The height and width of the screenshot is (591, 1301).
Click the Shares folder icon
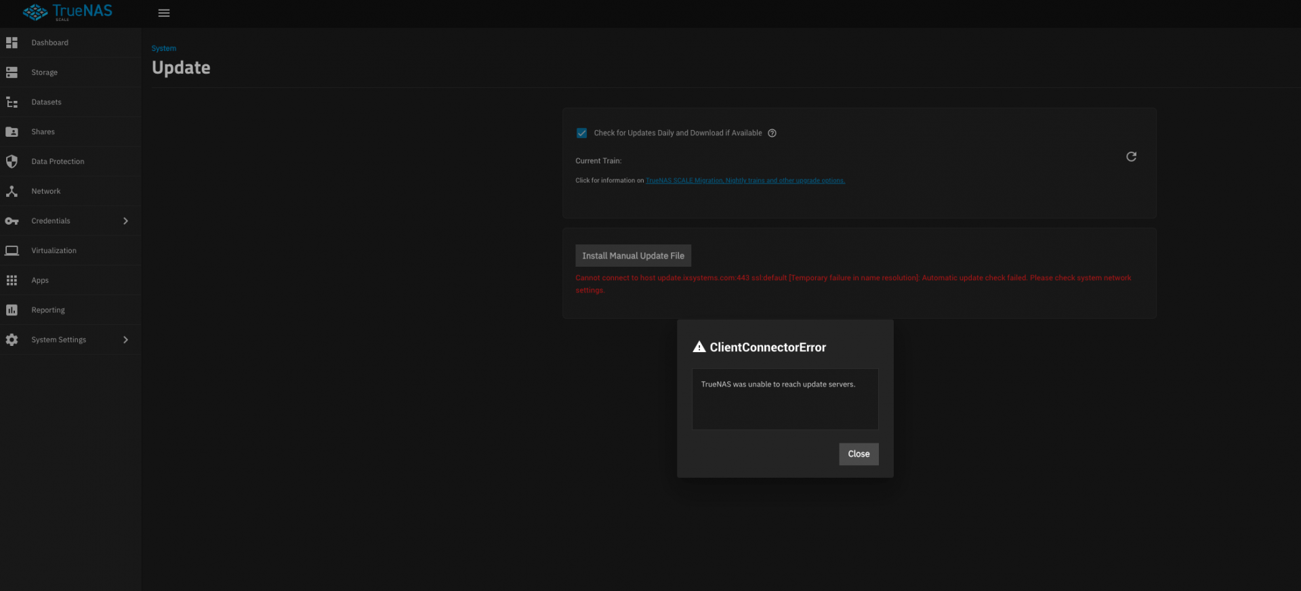point(12,132)
